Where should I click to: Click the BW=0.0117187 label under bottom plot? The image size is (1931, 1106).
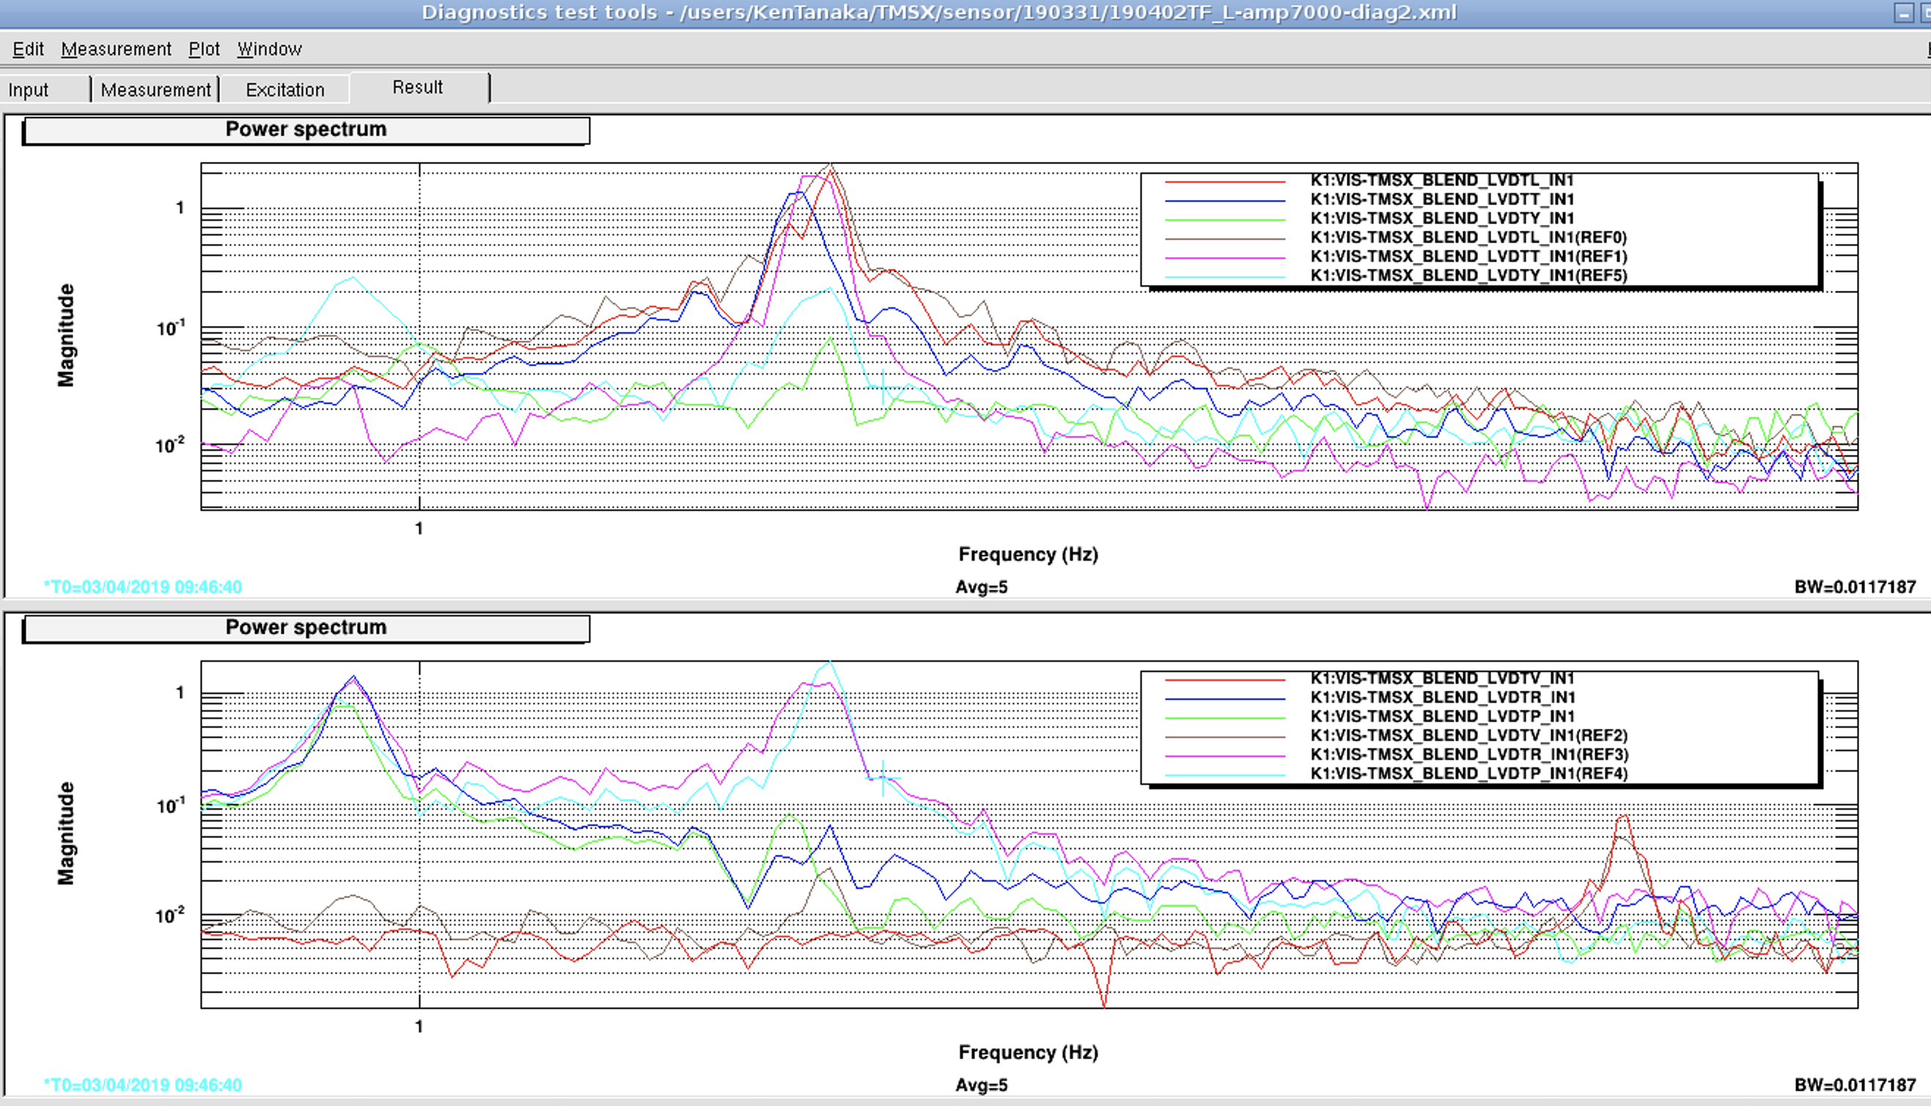click(x=1854, y=1085)
